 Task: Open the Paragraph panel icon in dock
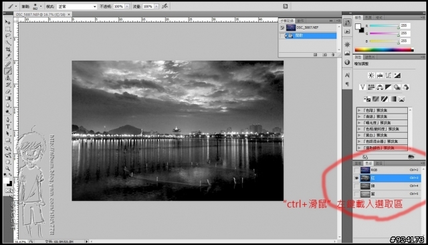coord(347,84)
